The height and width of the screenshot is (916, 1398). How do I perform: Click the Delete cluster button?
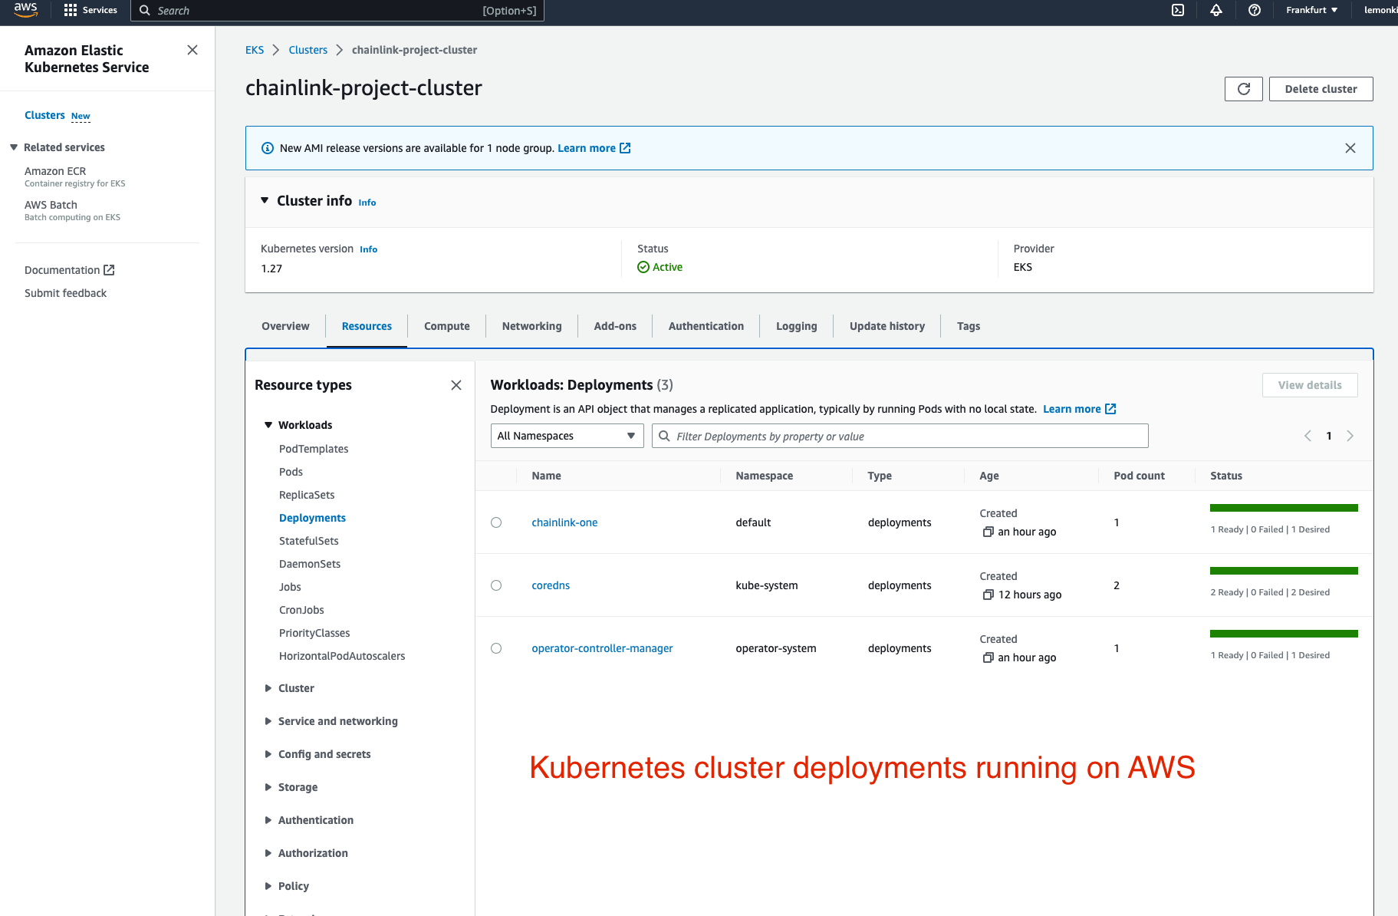tap(1321, 89)
